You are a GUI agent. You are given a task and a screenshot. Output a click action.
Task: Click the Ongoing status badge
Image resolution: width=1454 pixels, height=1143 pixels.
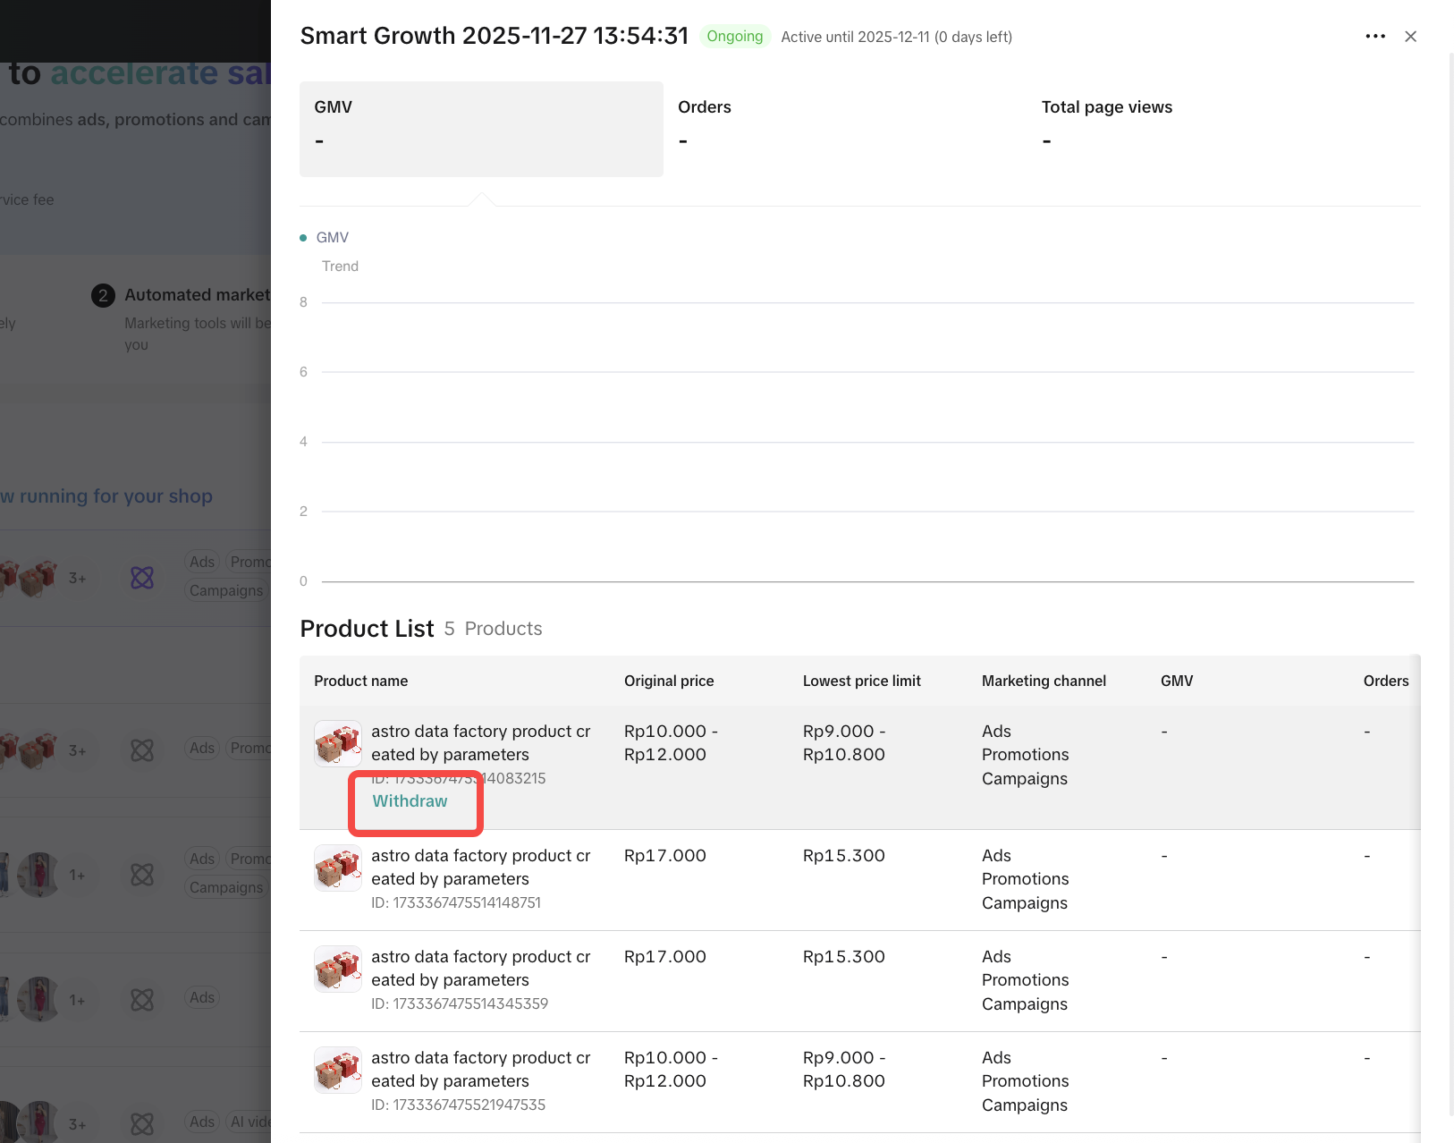pos(734,37)
